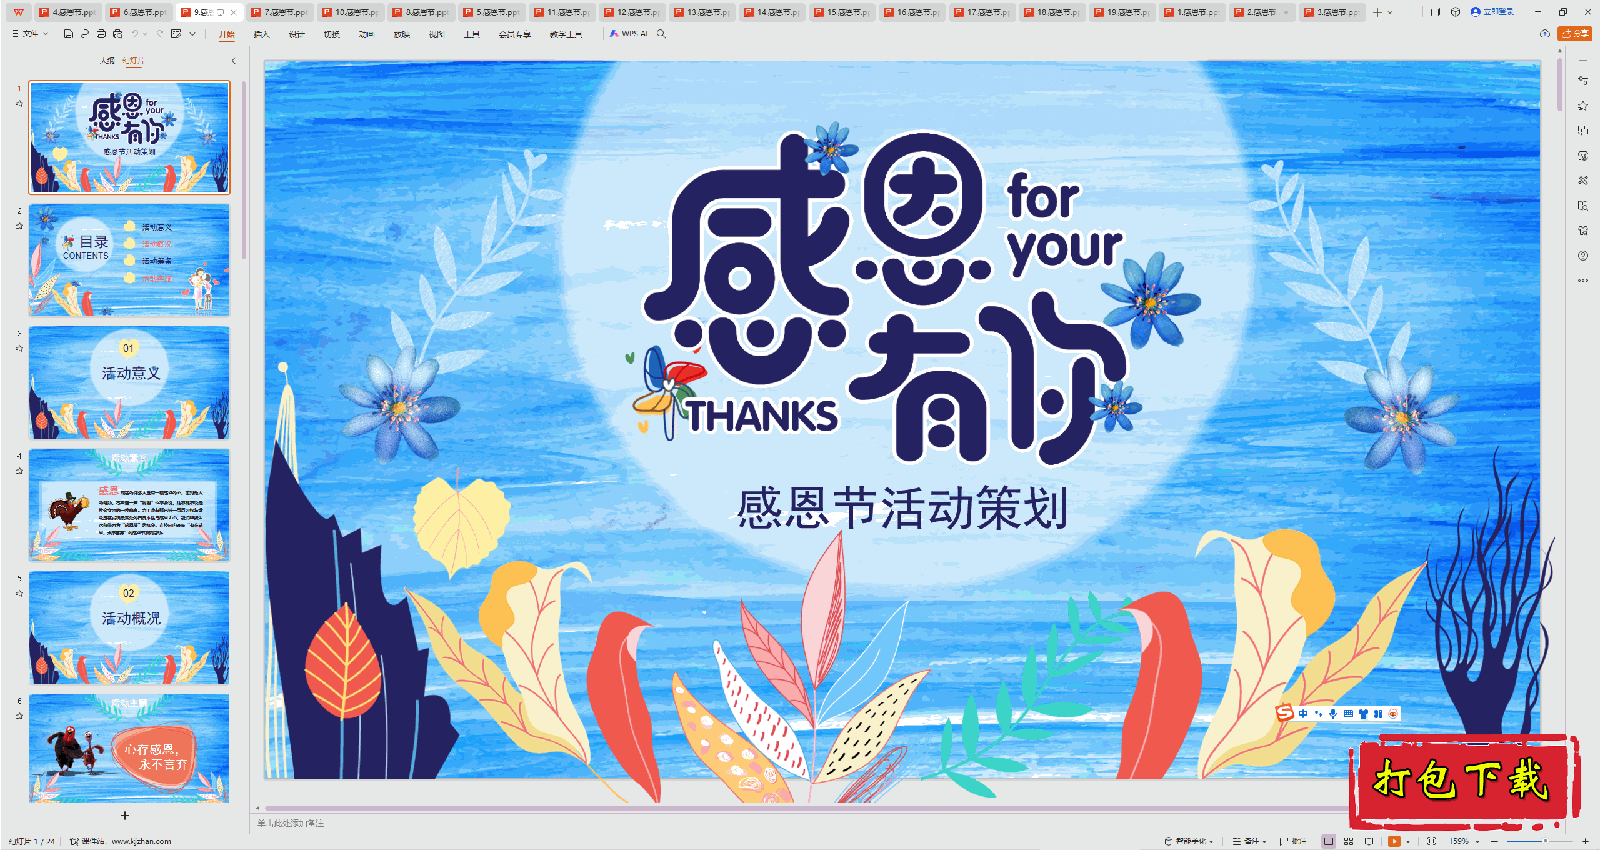Open slideshow options arrow next to play
This screenshot has height=850, width=1600.
pos(1408,841)
